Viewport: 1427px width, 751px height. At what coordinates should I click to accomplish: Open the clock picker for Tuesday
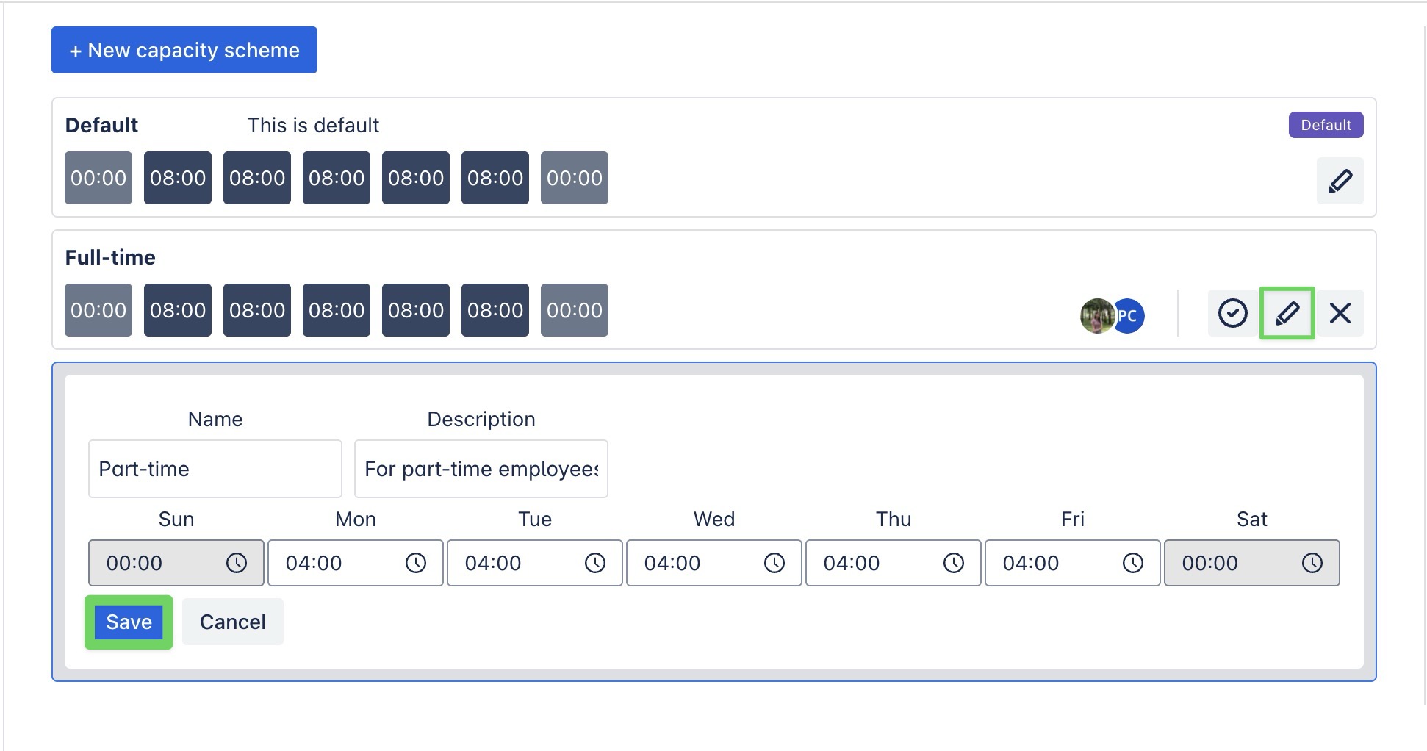tap(594, 563)
